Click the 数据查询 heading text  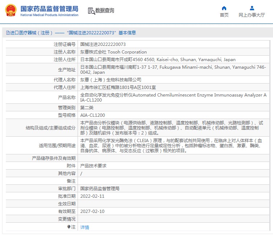[104, 10]
